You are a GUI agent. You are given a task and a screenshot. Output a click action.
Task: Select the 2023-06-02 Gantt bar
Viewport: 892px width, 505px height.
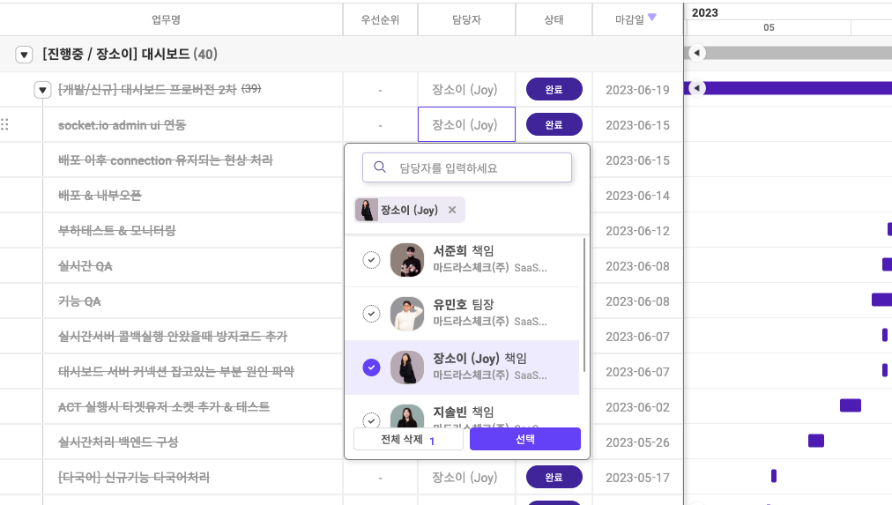point(851,405)
